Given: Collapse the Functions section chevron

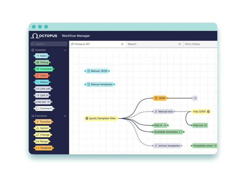Looking at the screenshot, I should coord(65,116).
